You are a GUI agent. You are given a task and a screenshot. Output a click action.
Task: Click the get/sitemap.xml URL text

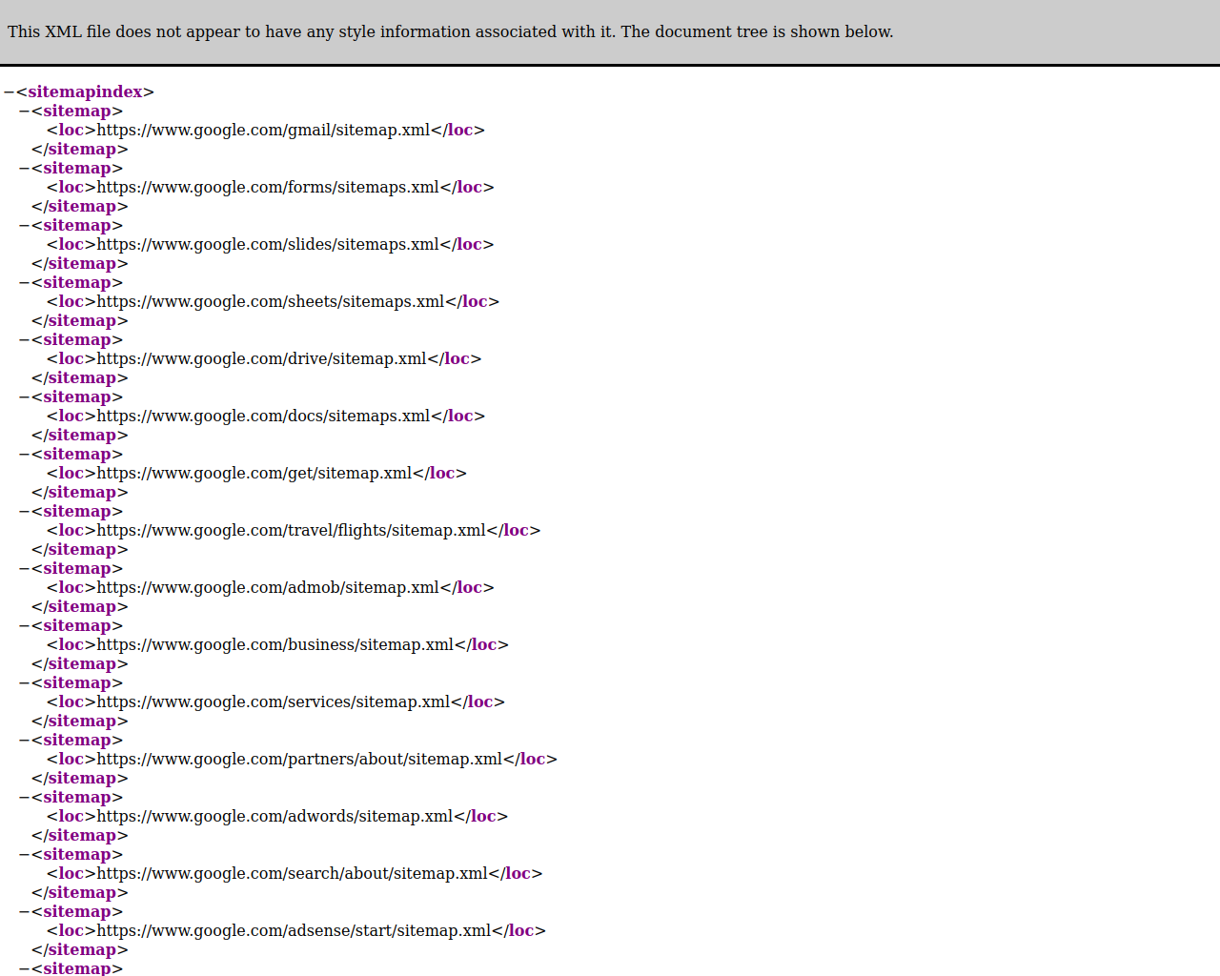(x=254, y=474)
